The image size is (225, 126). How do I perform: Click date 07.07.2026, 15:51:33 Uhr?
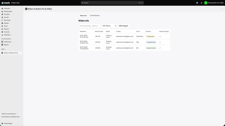[x=84, y=36]
